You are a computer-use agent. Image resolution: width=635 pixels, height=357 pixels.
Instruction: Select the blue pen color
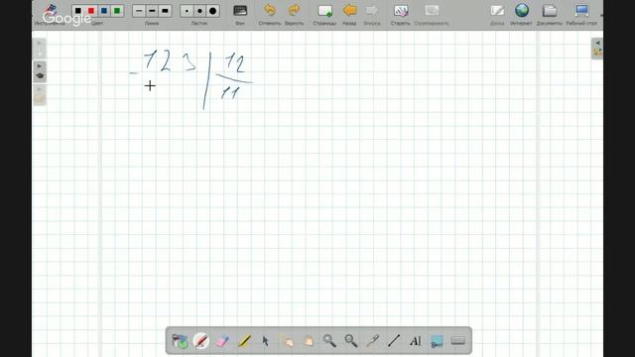click(104, 11)
